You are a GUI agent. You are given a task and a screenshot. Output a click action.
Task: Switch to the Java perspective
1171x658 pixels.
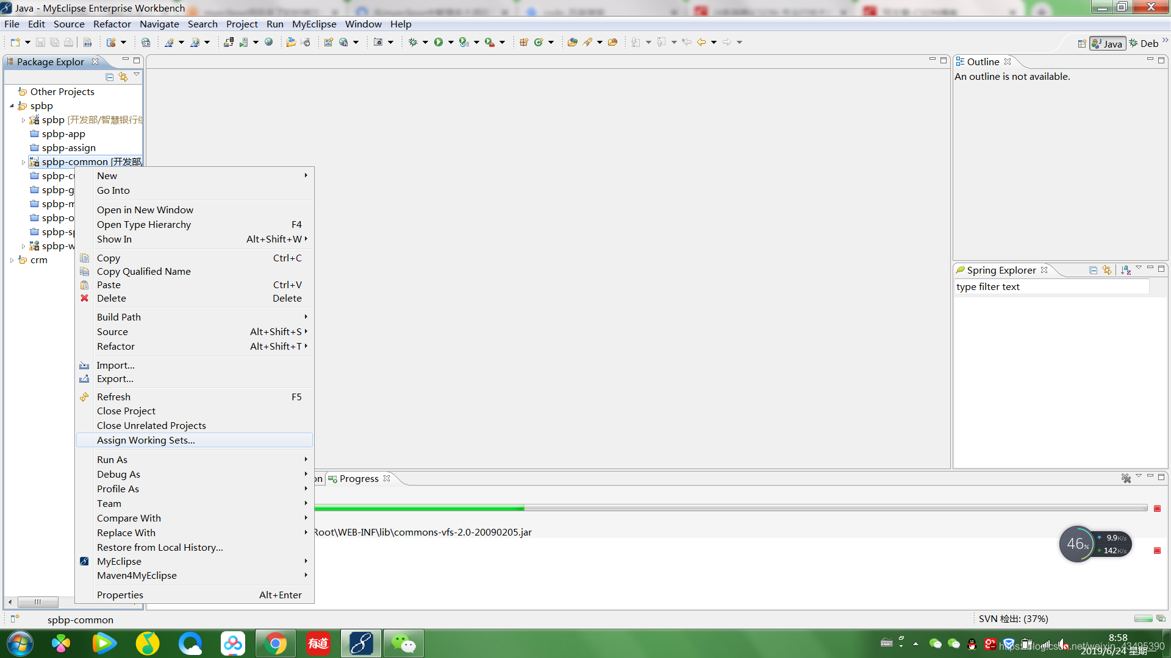click(1108, 43)
